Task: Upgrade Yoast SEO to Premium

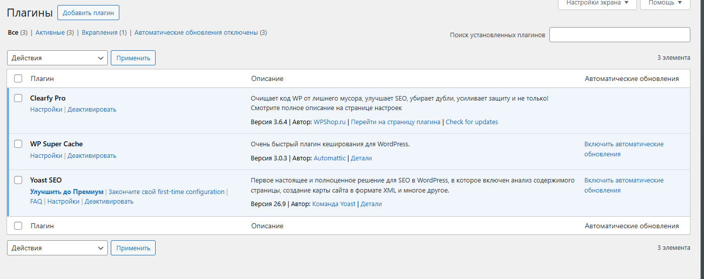Action: [x=66, y=192]
